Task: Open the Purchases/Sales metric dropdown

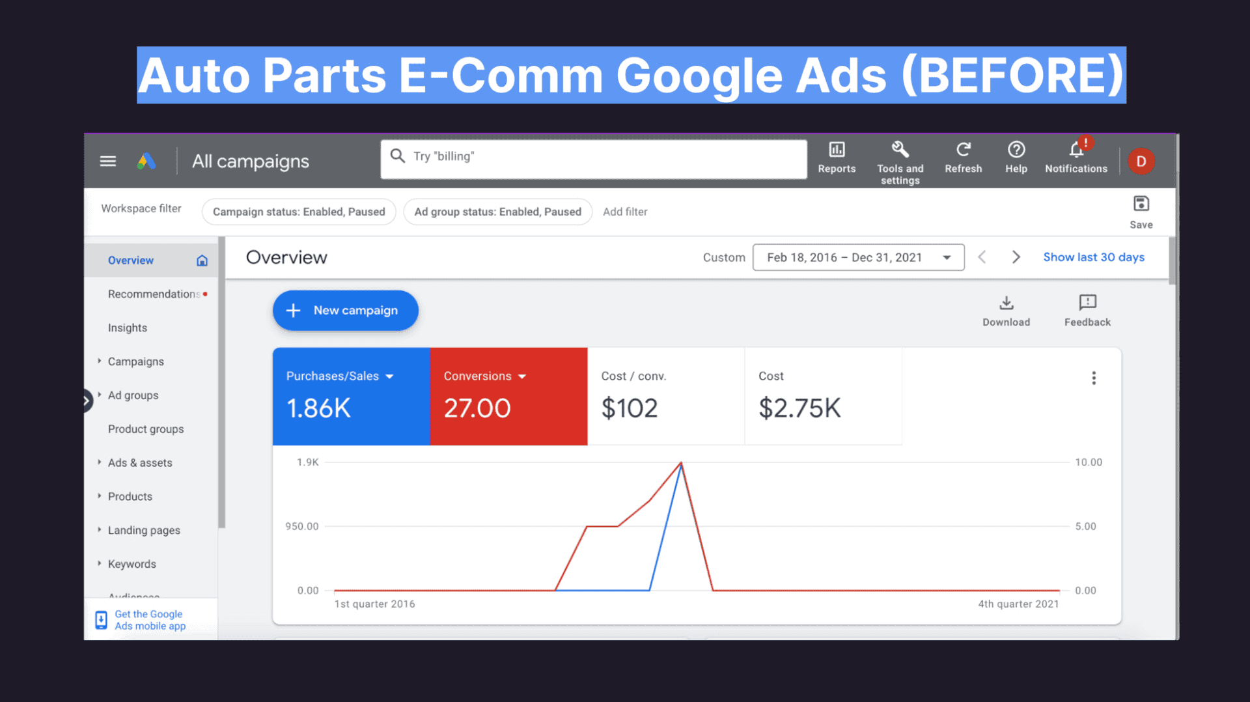Action: (389, 376)
